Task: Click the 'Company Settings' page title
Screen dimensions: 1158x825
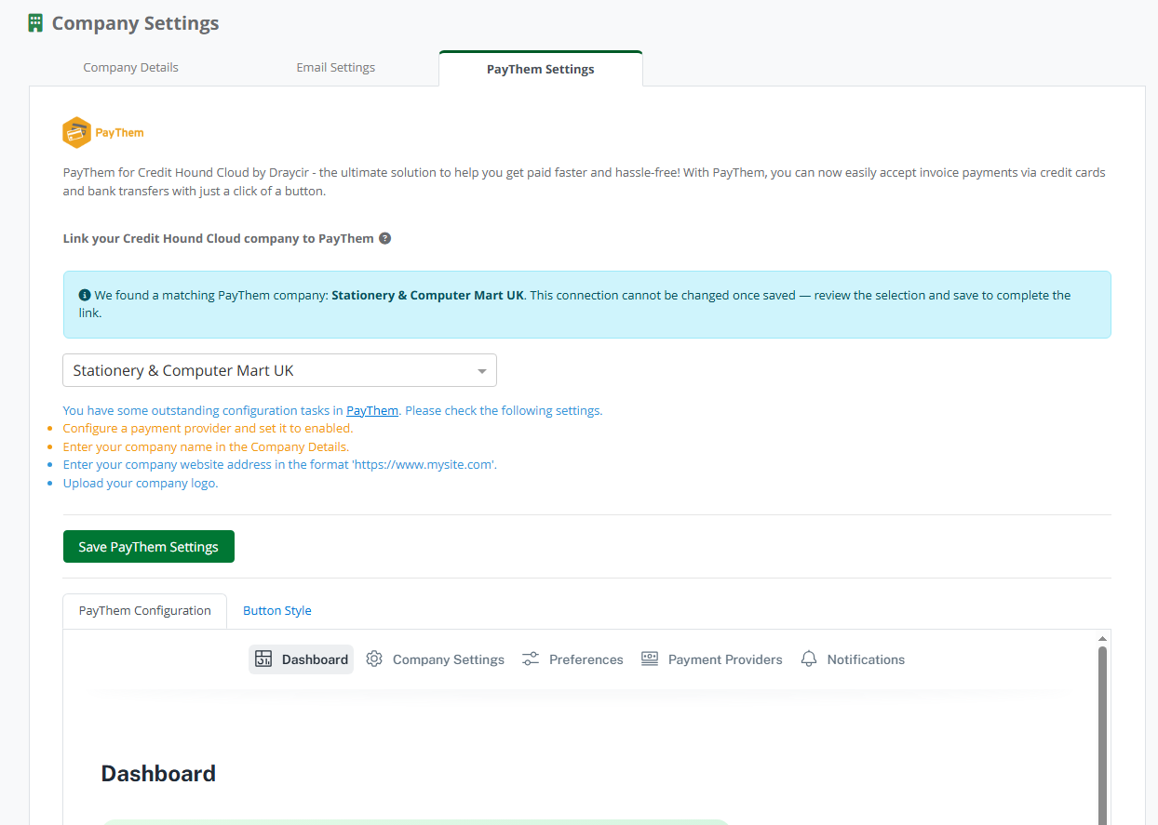Action: click(x=136, y=23)
